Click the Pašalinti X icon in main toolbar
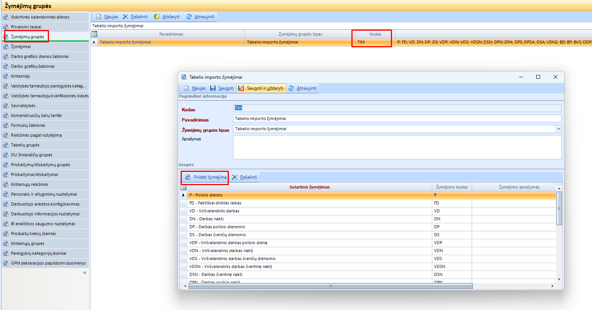The height and width of the screenshot is (310, 592). coord(126,17)
